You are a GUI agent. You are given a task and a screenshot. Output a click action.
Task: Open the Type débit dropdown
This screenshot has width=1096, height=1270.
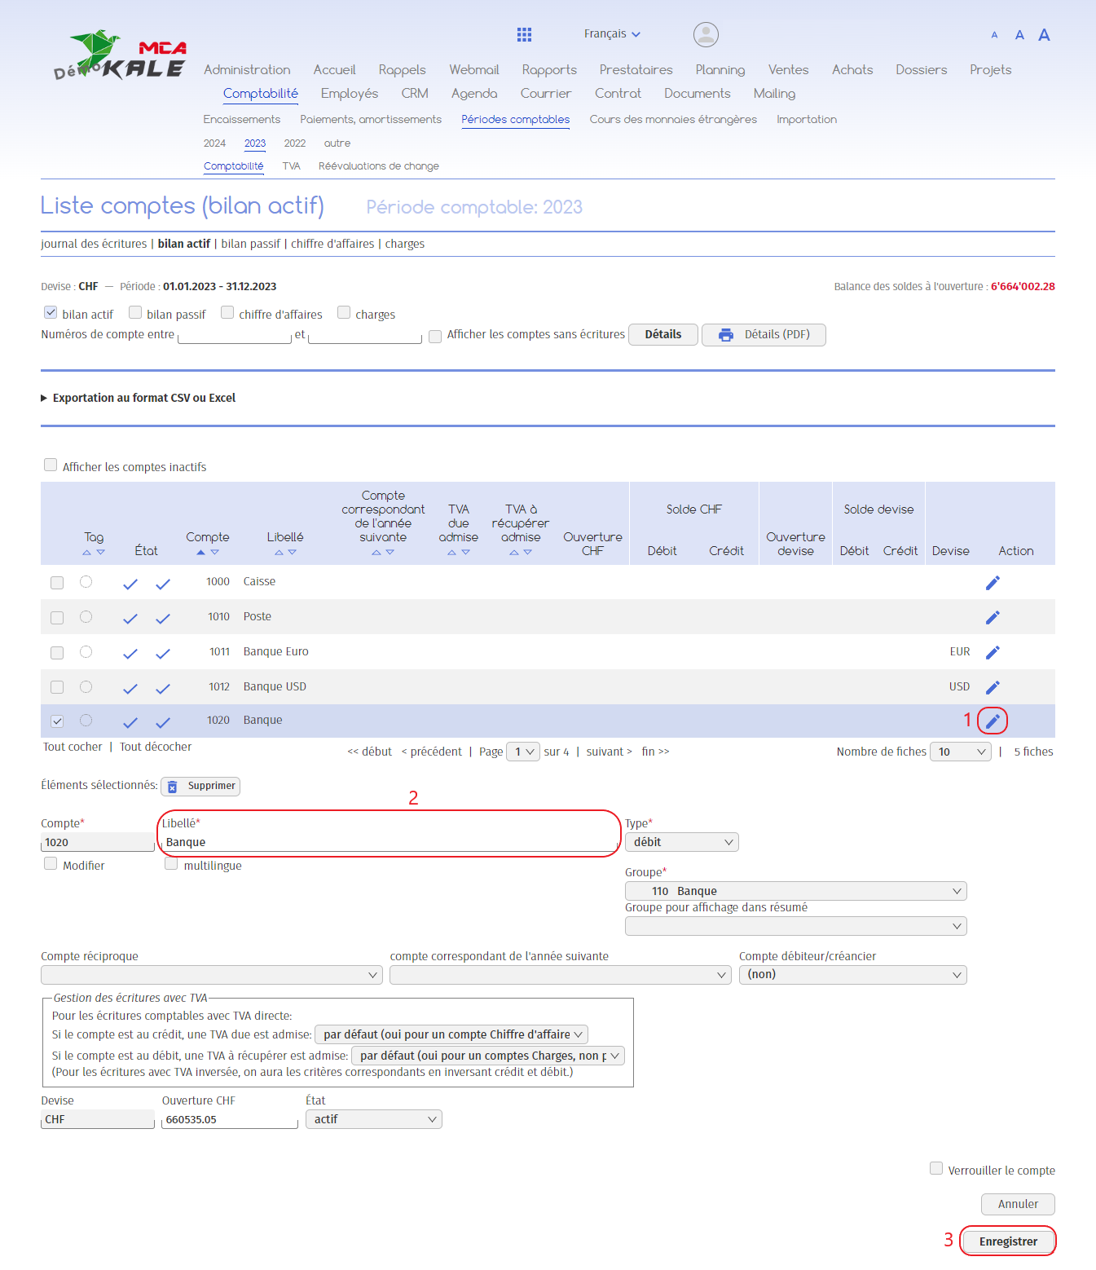[682, 842]
